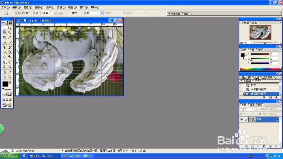Select the Healing Brush tool
This screenshot has height=159, width=283.
coord(5,43)
